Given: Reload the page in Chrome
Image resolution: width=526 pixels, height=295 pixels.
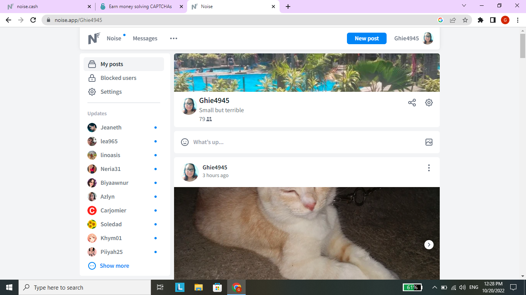Looking at the screenshot, I should (33, 20).
